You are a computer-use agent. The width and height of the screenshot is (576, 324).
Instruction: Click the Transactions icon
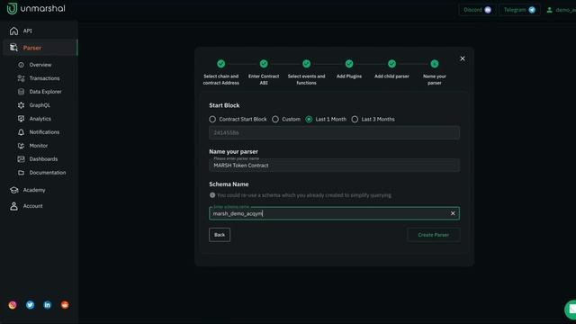(x=21, y=78)
